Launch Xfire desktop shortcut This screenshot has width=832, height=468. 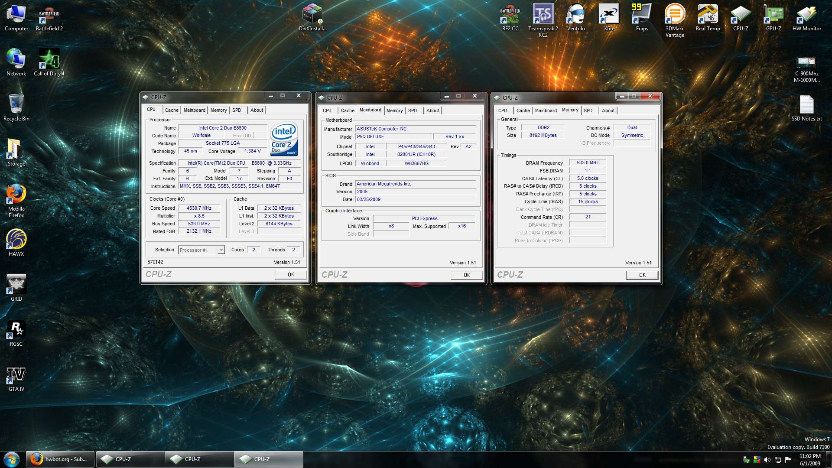pos(609,18)
